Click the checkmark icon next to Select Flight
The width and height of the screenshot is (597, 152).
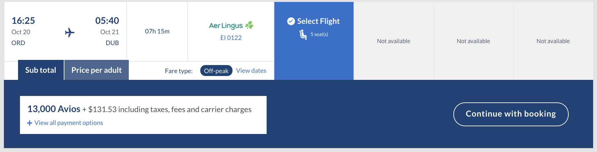(291, 21)
